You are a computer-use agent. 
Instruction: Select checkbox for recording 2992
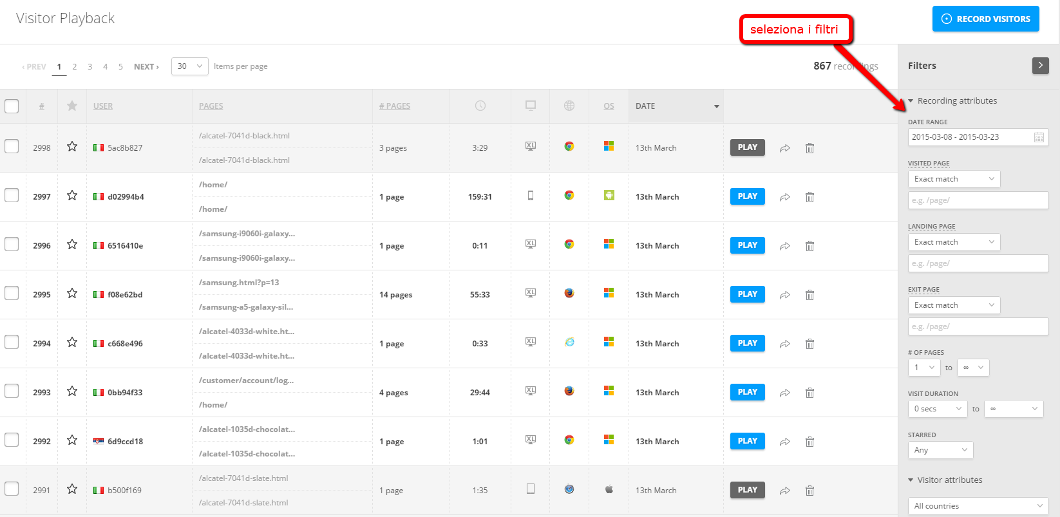pyautogui.click(x=12, y=440)
